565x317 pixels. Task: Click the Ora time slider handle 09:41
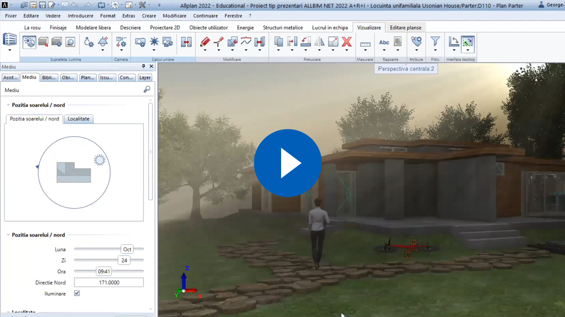click(104, 271)
